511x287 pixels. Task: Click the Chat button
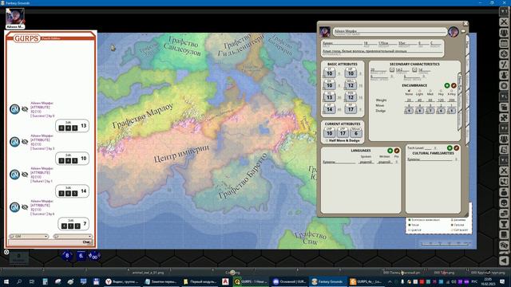click(x=86, y=242)
